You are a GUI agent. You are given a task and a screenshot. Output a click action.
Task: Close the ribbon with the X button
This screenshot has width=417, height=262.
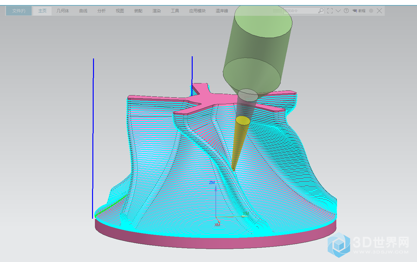pos(379,11)
